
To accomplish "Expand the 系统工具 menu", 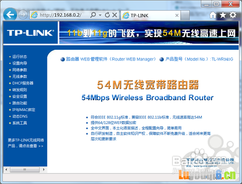I will click(19, 123).
